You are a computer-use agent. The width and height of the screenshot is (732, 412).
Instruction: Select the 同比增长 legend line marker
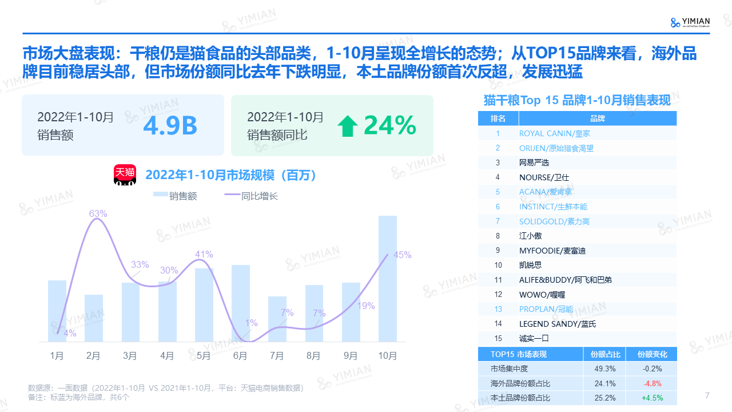(x=231, y=196)
